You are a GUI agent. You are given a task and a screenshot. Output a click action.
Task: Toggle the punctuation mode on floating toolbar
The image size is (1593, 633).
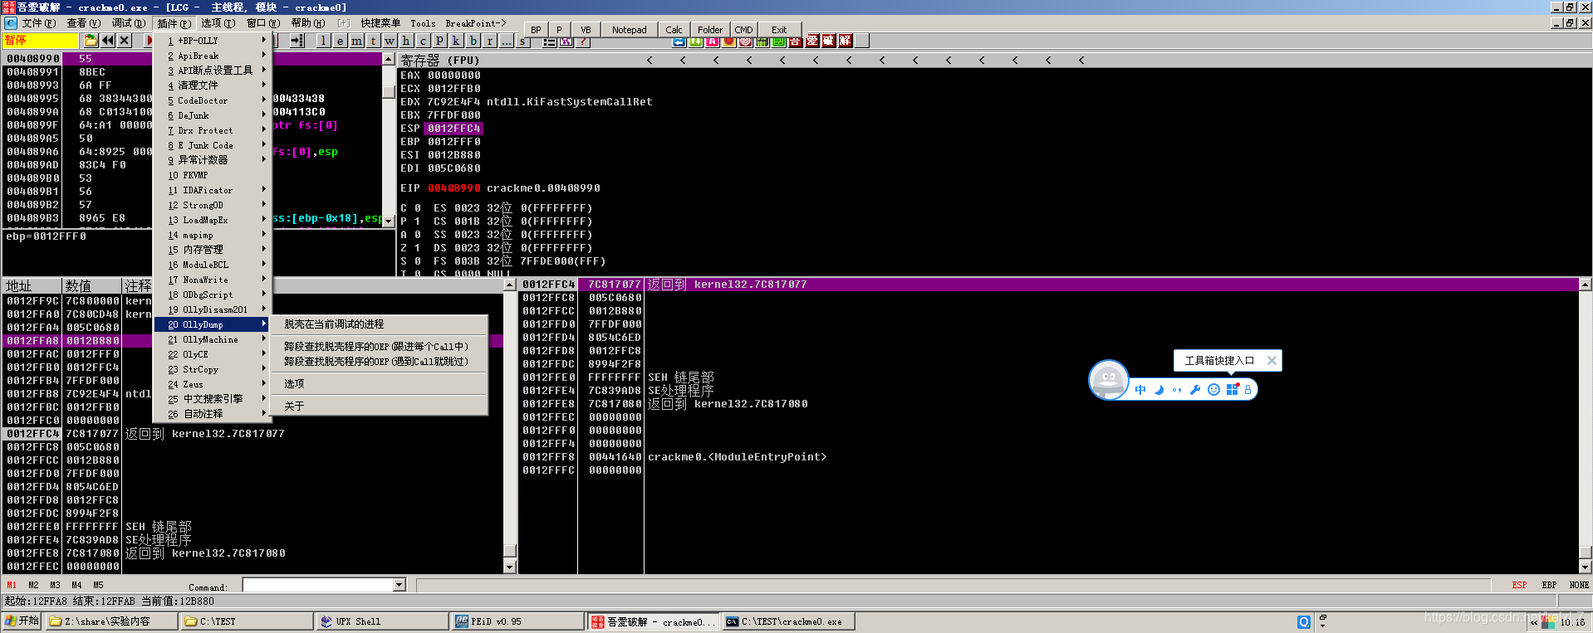pos(1177,390)
